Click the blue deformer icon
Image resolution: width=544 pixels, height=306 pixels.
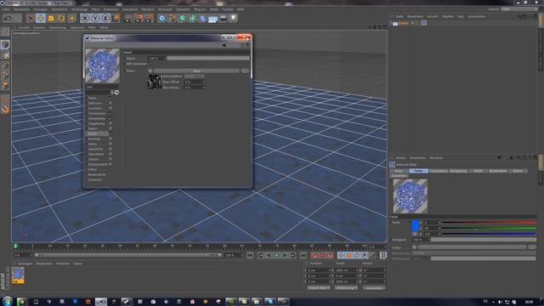[203, 18]
